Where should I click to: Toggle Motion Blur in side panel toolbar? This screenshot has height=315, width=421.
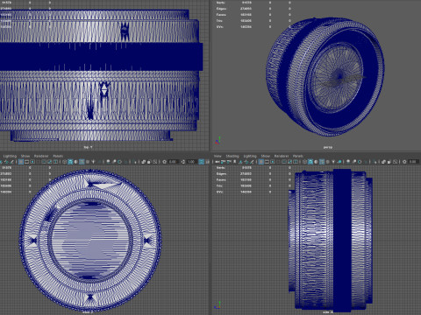(353, 161)
